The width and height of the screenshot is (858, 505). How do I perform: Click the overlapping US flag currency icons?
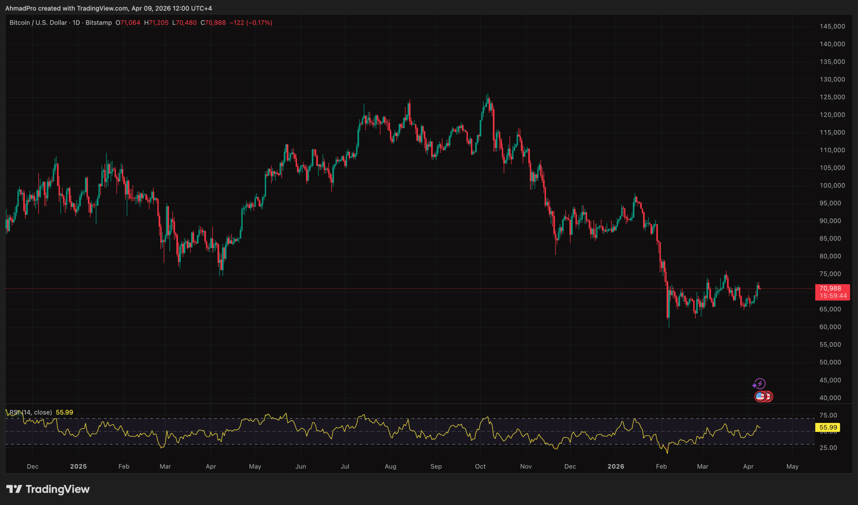(764, 396)
